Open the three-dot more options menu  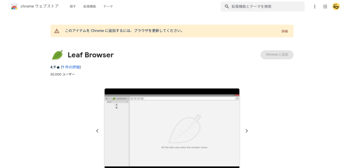[x=315, y=6]
